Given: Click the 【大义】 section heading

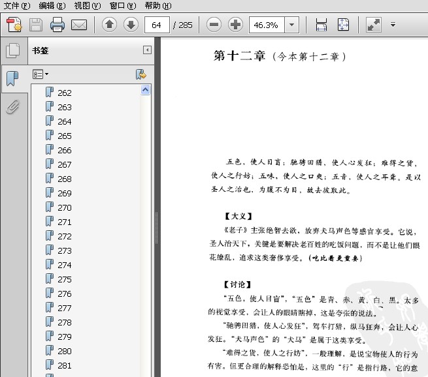Looking at the screenshot, I should pyautogui.click(x=239, y=217).
